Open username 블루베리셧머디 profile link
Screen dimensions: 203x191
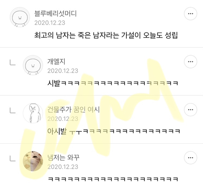coord(55,14)
